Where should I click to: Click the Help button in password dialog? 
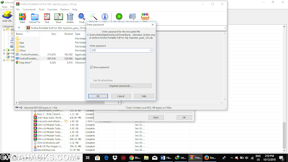click(144, 96)
